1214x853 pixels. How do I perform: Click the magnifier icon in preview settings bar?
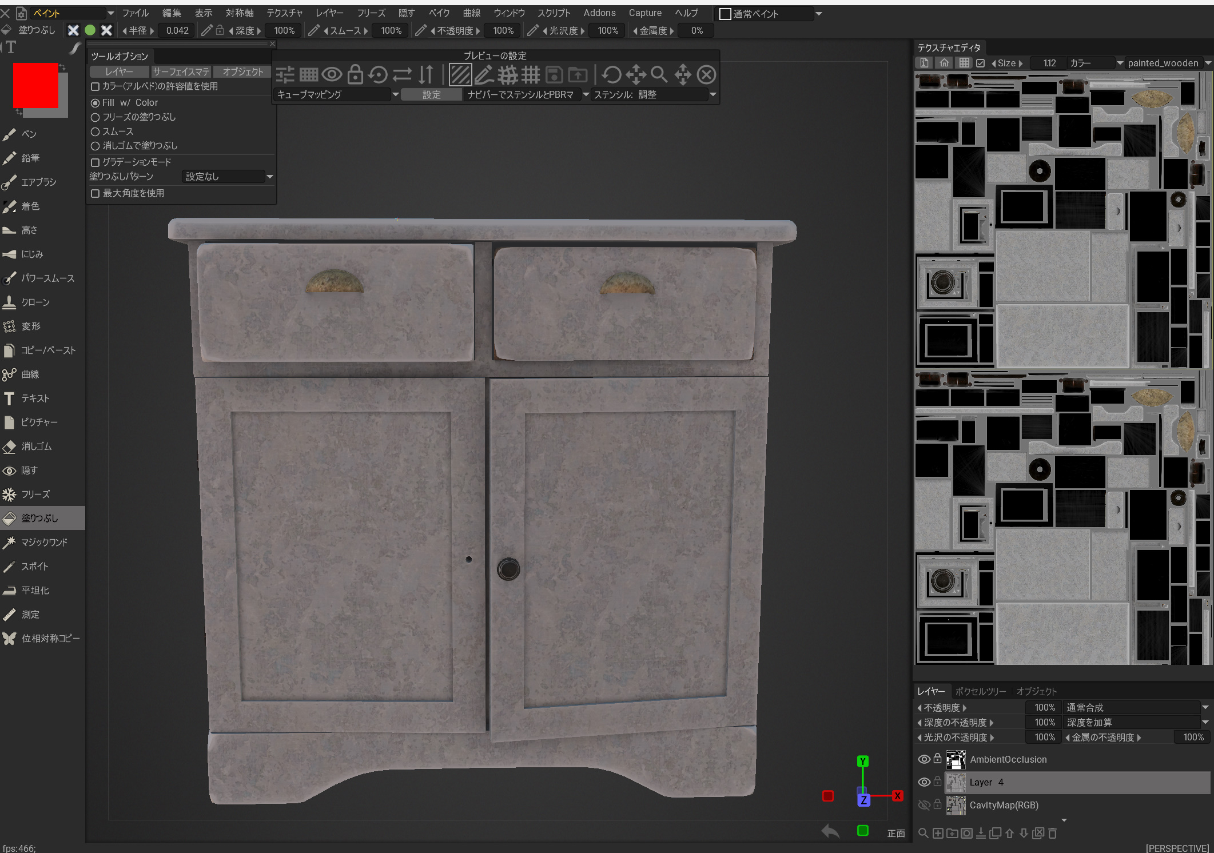click(x=659, y=74)
